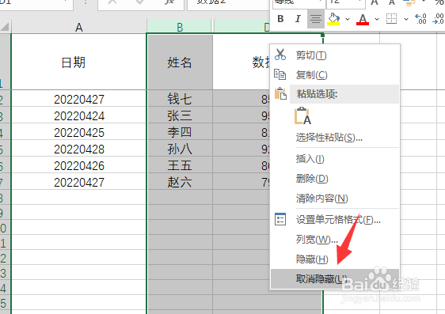Click the font size box in mini toolbar
445x314 pixels.
345,3
